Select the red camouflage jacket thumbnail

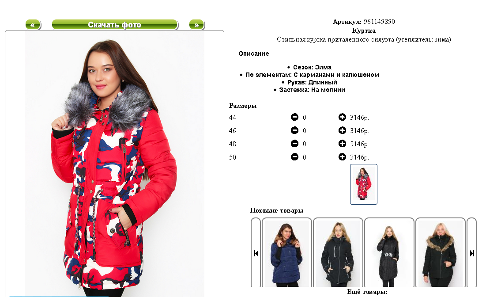tap(364, 184)
